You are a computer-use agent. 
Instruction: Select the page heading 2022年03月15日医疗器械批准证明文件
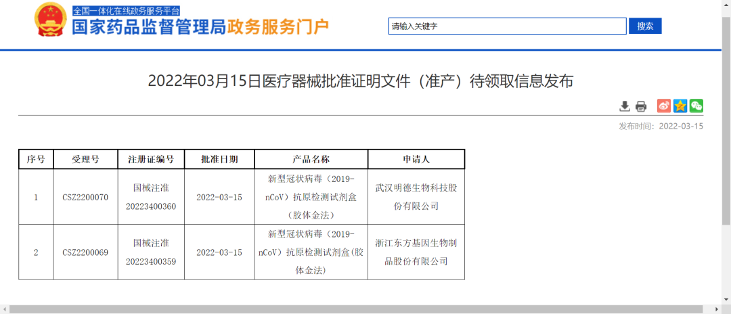pyautogui.click(x=360, y=81)
